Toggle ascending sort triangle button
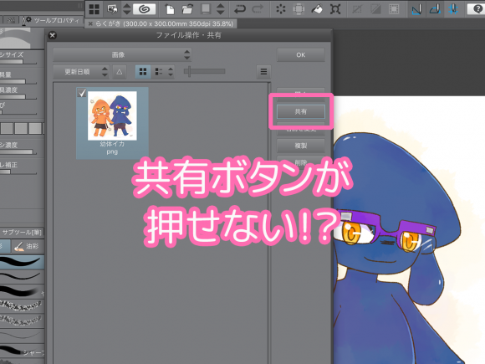 tap(119, 72)
